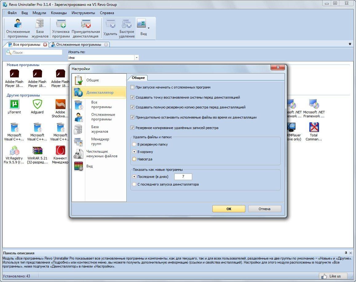Open the Общие settings category
The image size is (356, 282).
99,80
